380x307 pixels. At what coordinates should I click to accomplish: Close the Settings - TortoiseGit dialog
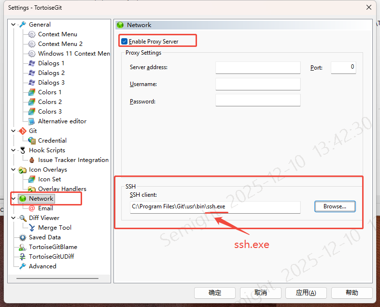[x=369, y=8]
